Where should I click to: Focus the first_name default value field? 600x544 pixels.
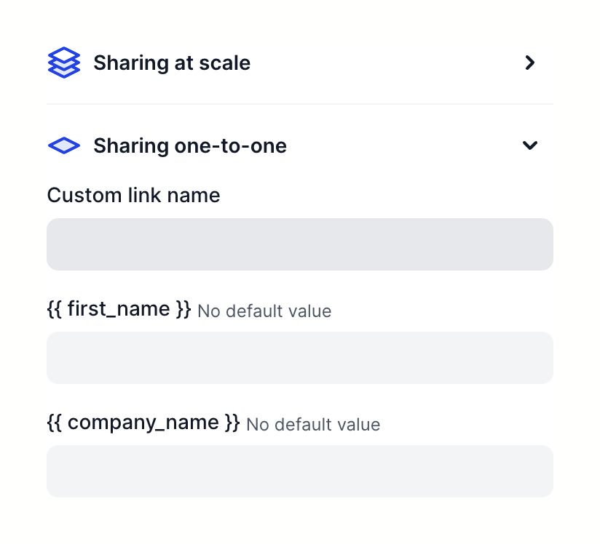tap(300, 358)
